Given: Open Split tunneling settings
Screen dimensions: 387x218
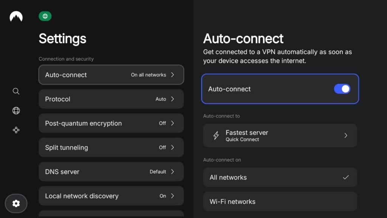Looking at the screenshot, I should click(x=111, y=147).
